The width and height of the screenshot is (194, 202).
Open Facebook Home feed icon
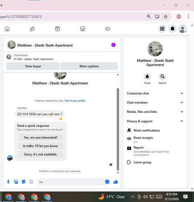pyautogui.click(x=7, y=29)
